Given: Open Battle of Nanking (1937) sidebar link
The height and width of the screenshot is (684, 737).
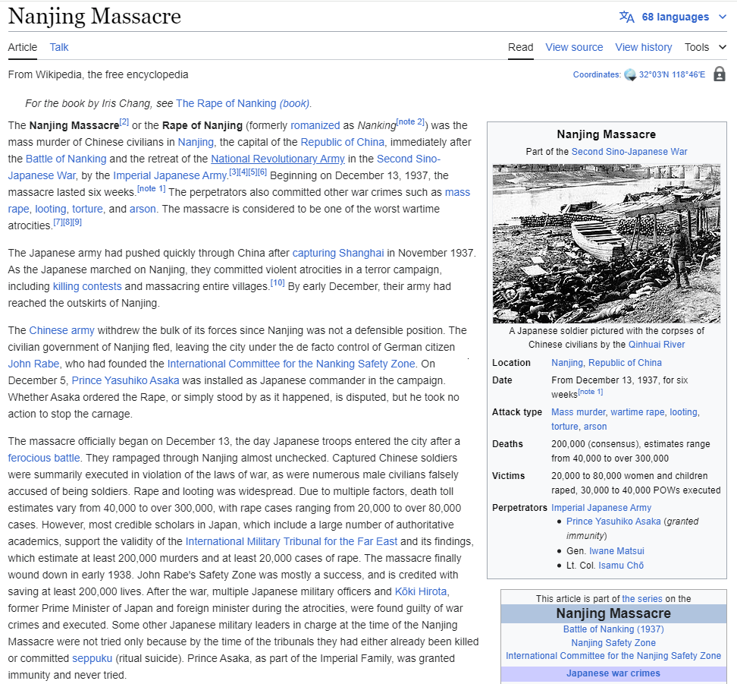Looking at the screenshot, I should click(613, 629).
